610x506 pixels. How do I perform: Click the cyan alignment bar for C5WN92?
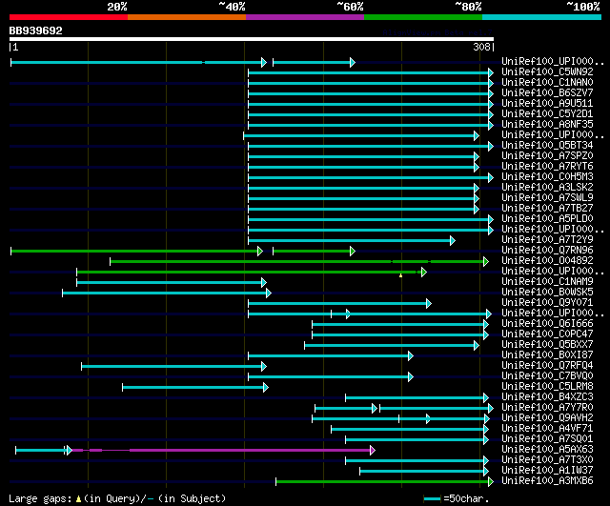(371, 72)
